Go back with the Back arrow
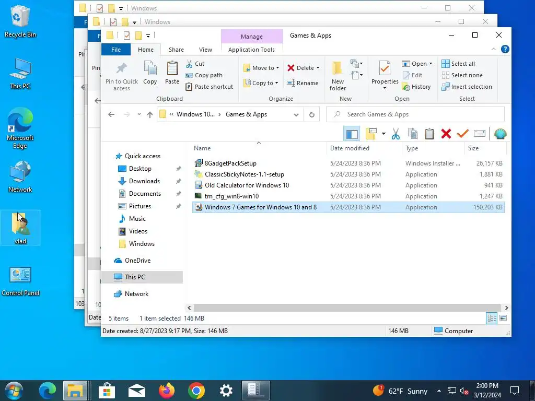Screen dimensions: 535x401 click(x=111, y=114)
